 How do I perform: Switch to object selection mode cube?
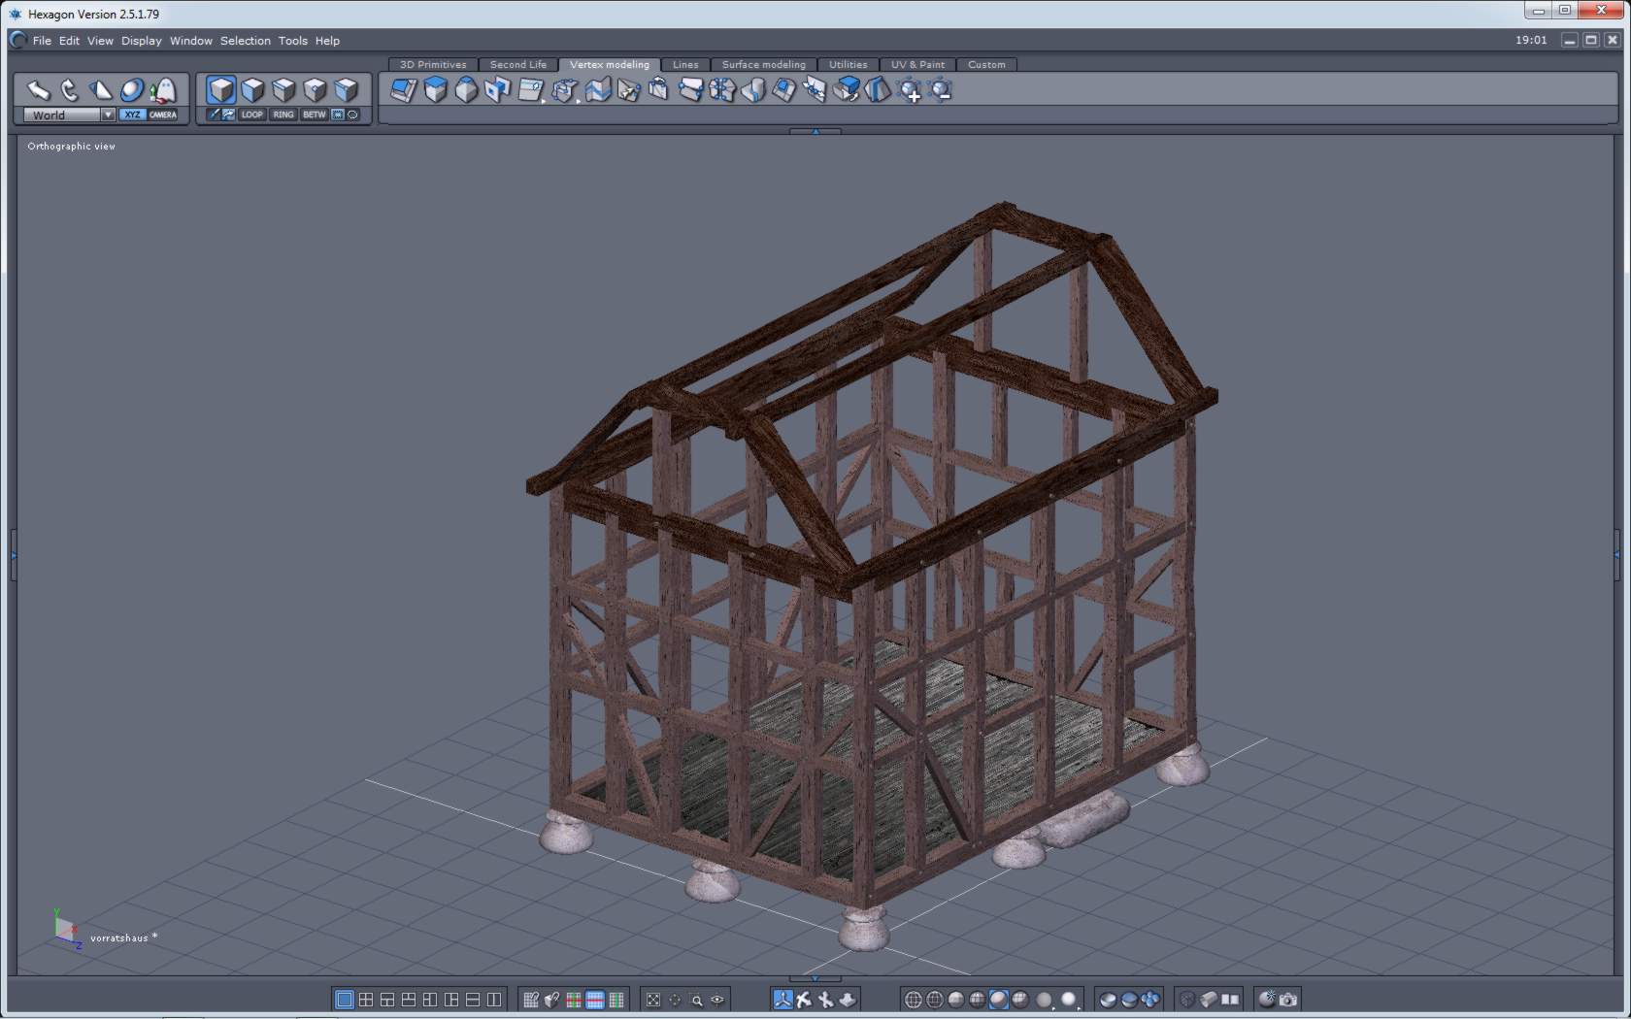(x=346, y=90)
